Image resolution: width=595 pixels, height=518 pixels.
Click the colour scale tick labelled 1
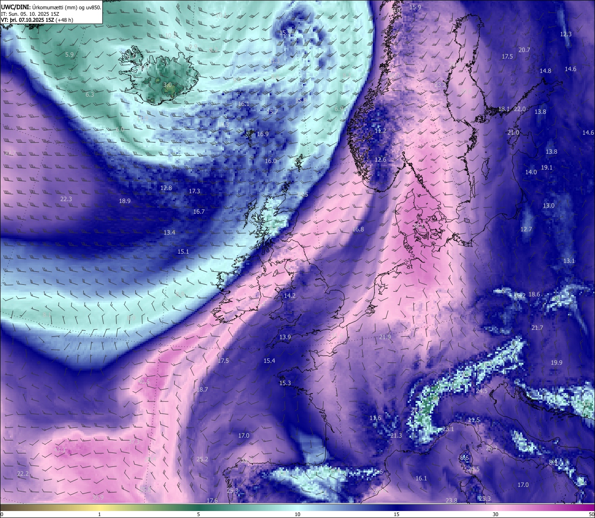tap(99, 515)
